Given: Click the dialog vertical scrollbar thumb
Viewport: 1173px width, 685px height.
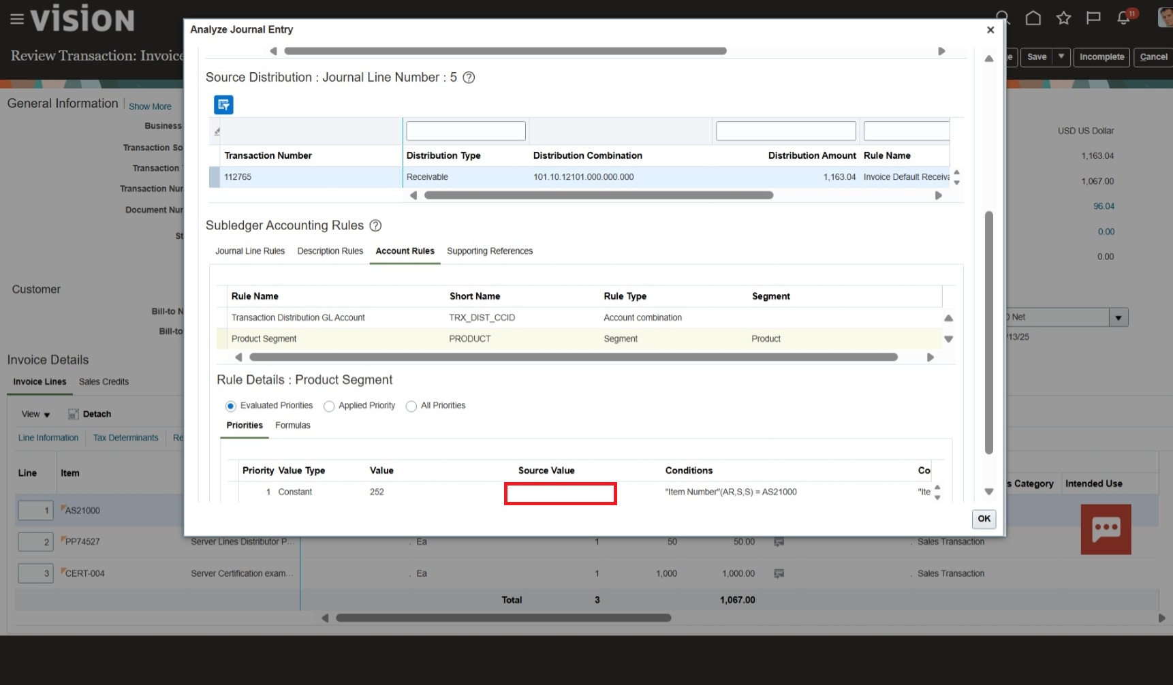Looking at the screenshot, I should click(x=989, y=332).
